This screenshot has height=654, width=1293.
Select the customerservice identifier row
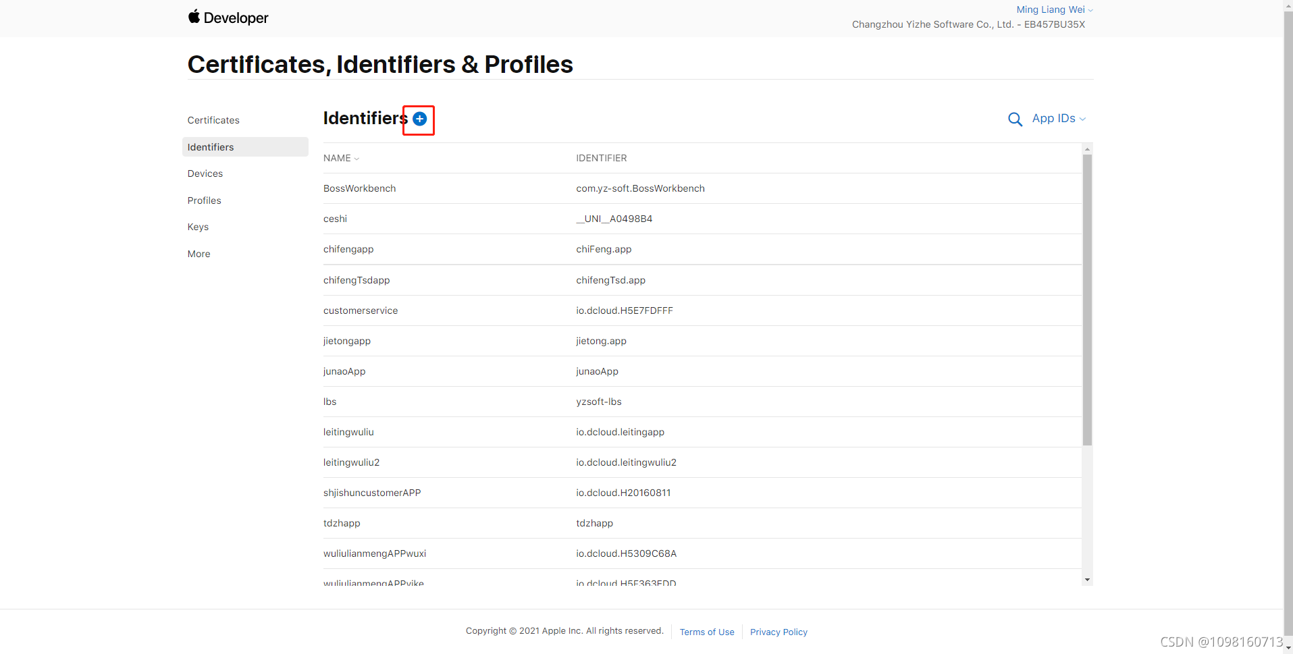coord(702,310)
